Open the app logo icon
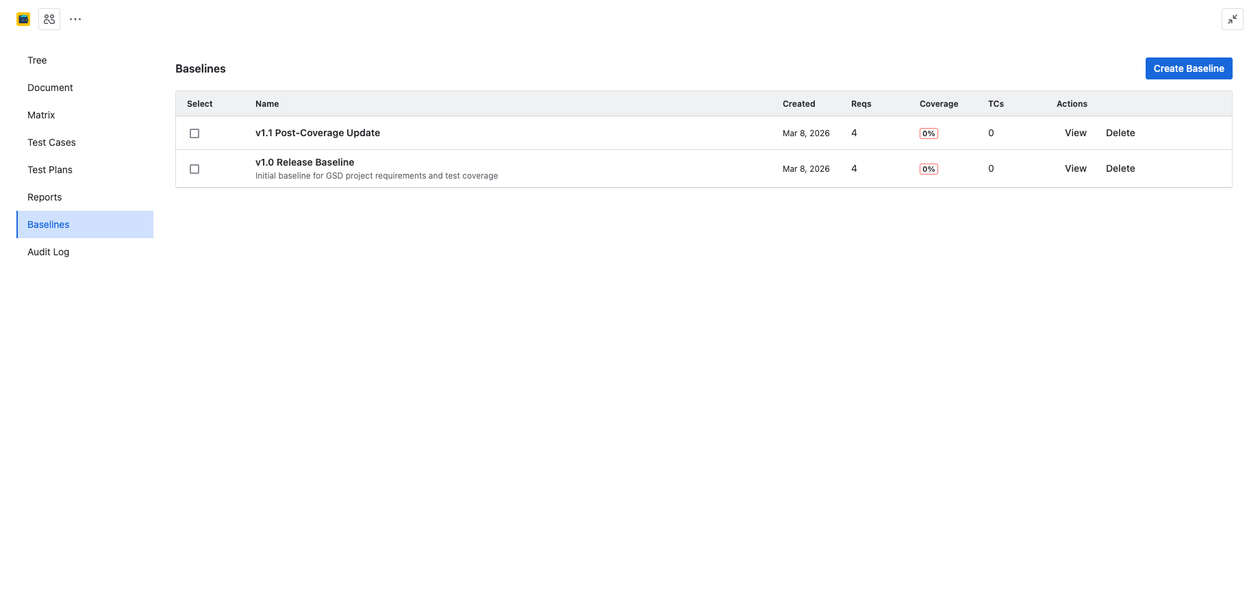 click(23, 18)
